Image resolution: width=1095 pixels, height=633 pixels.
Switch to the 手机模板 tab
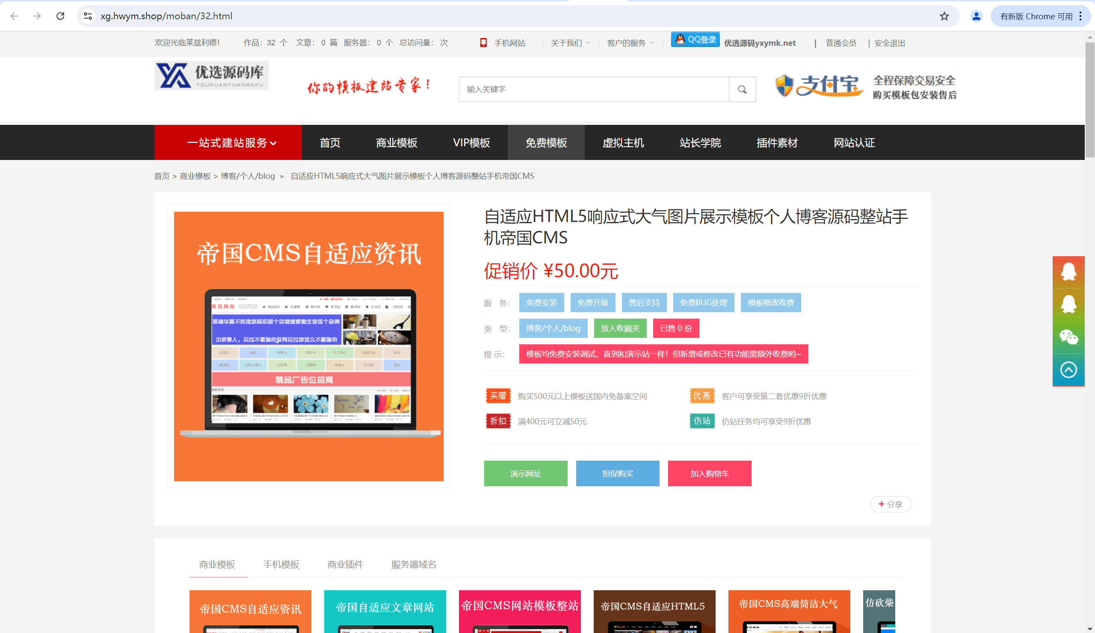coord(281,565)
